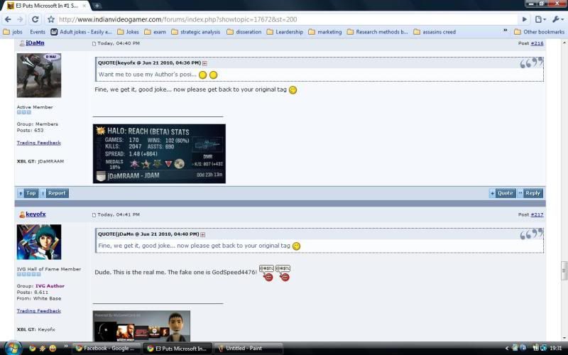Image resolution: width=568 pixels, height=355 pixels.
Task: Click the Windows Start orb
Action: click(x=13, y=348)
